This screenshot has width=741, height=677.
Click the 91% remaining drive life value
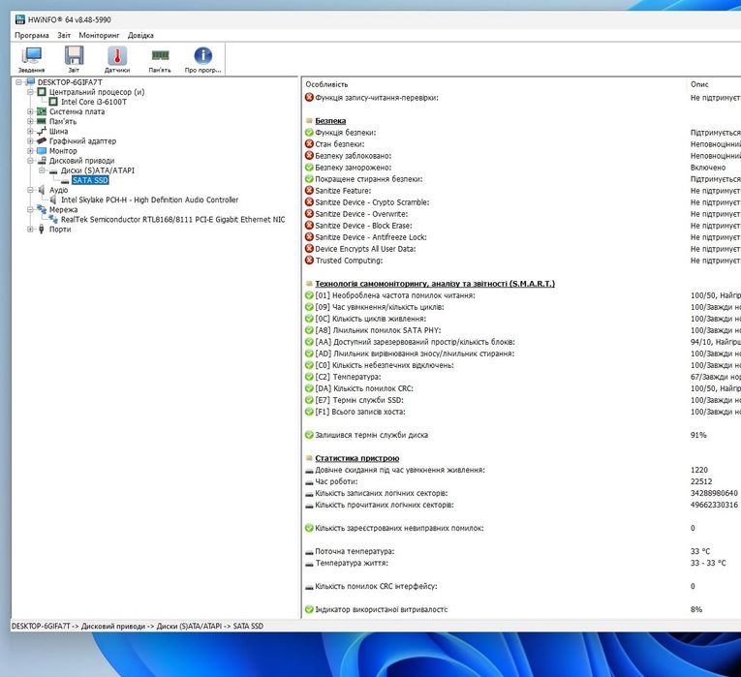click(698, 435)
